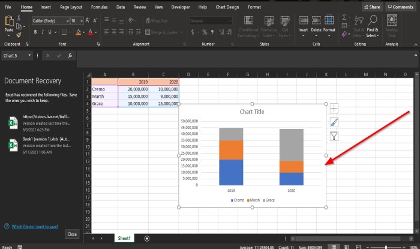Open the Name Box dropdown arrow
420x249 pixels.
(x=29, y=55)
